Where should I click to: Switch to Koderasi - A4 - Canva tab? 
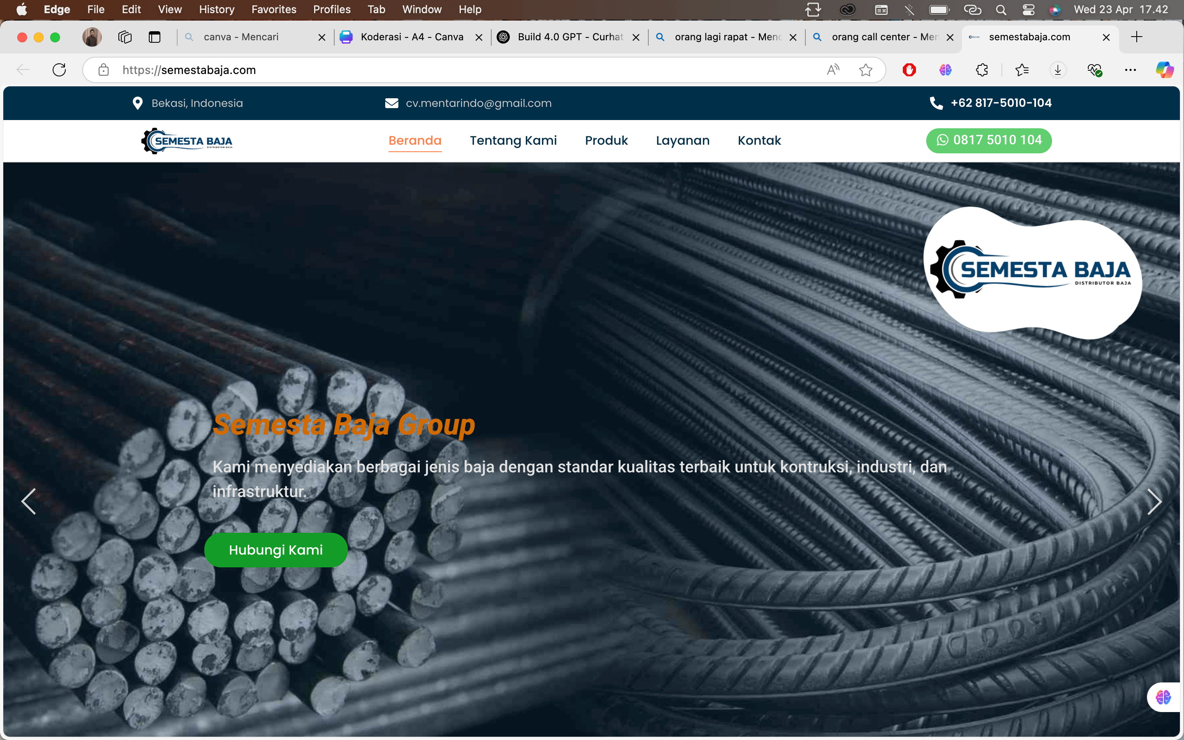coord(411,37)
